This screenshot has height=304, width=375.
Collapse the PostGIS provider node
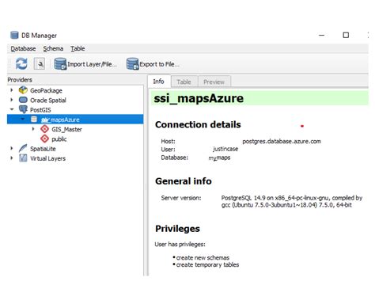pyautogui.click(x=12, y=109)
